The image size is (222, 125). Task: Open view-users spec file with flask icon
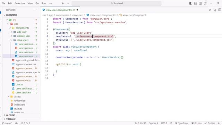coord(26,52)
